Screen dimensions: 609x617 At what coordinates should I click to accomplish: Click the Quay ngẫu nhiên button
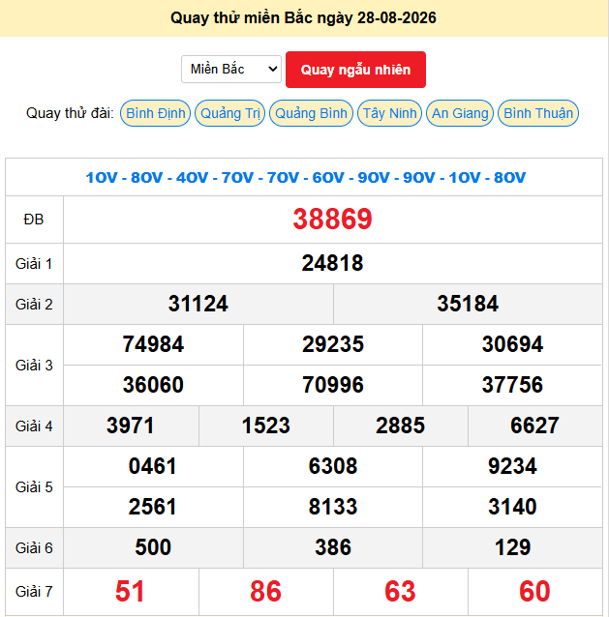pyautogui.click(x=355, y=70)
